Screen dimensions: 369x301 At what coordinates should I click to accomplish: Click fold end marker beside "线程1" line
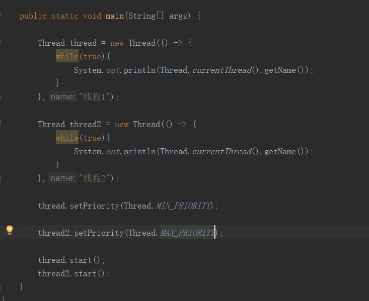pos(1,97)
